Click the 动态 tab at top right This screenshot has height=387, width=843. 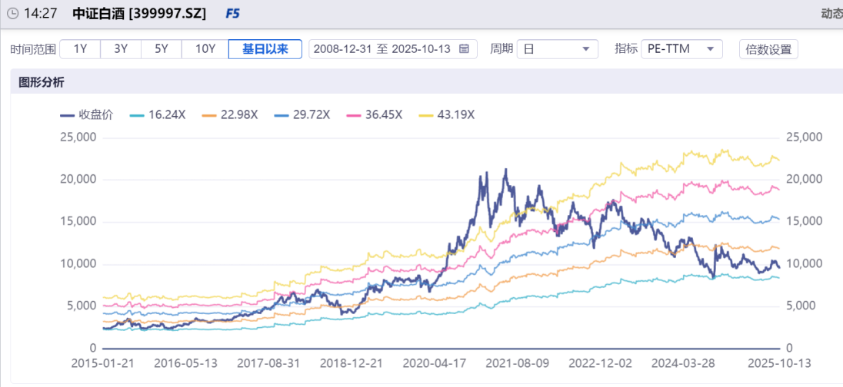831,14
